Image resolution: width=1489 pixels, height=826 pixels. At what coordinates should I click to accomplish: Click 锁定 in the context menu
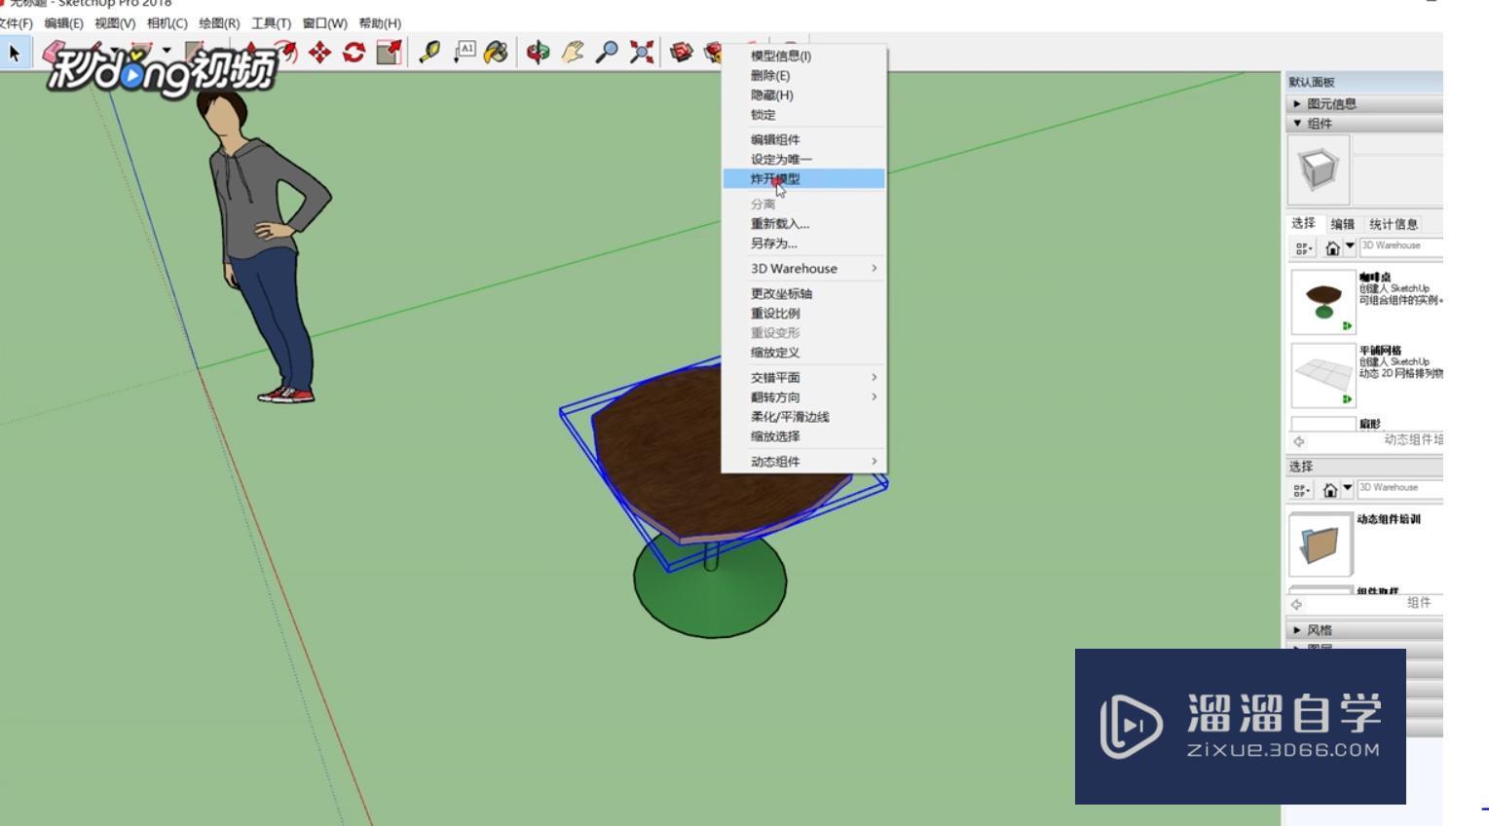tap(803, 115)
